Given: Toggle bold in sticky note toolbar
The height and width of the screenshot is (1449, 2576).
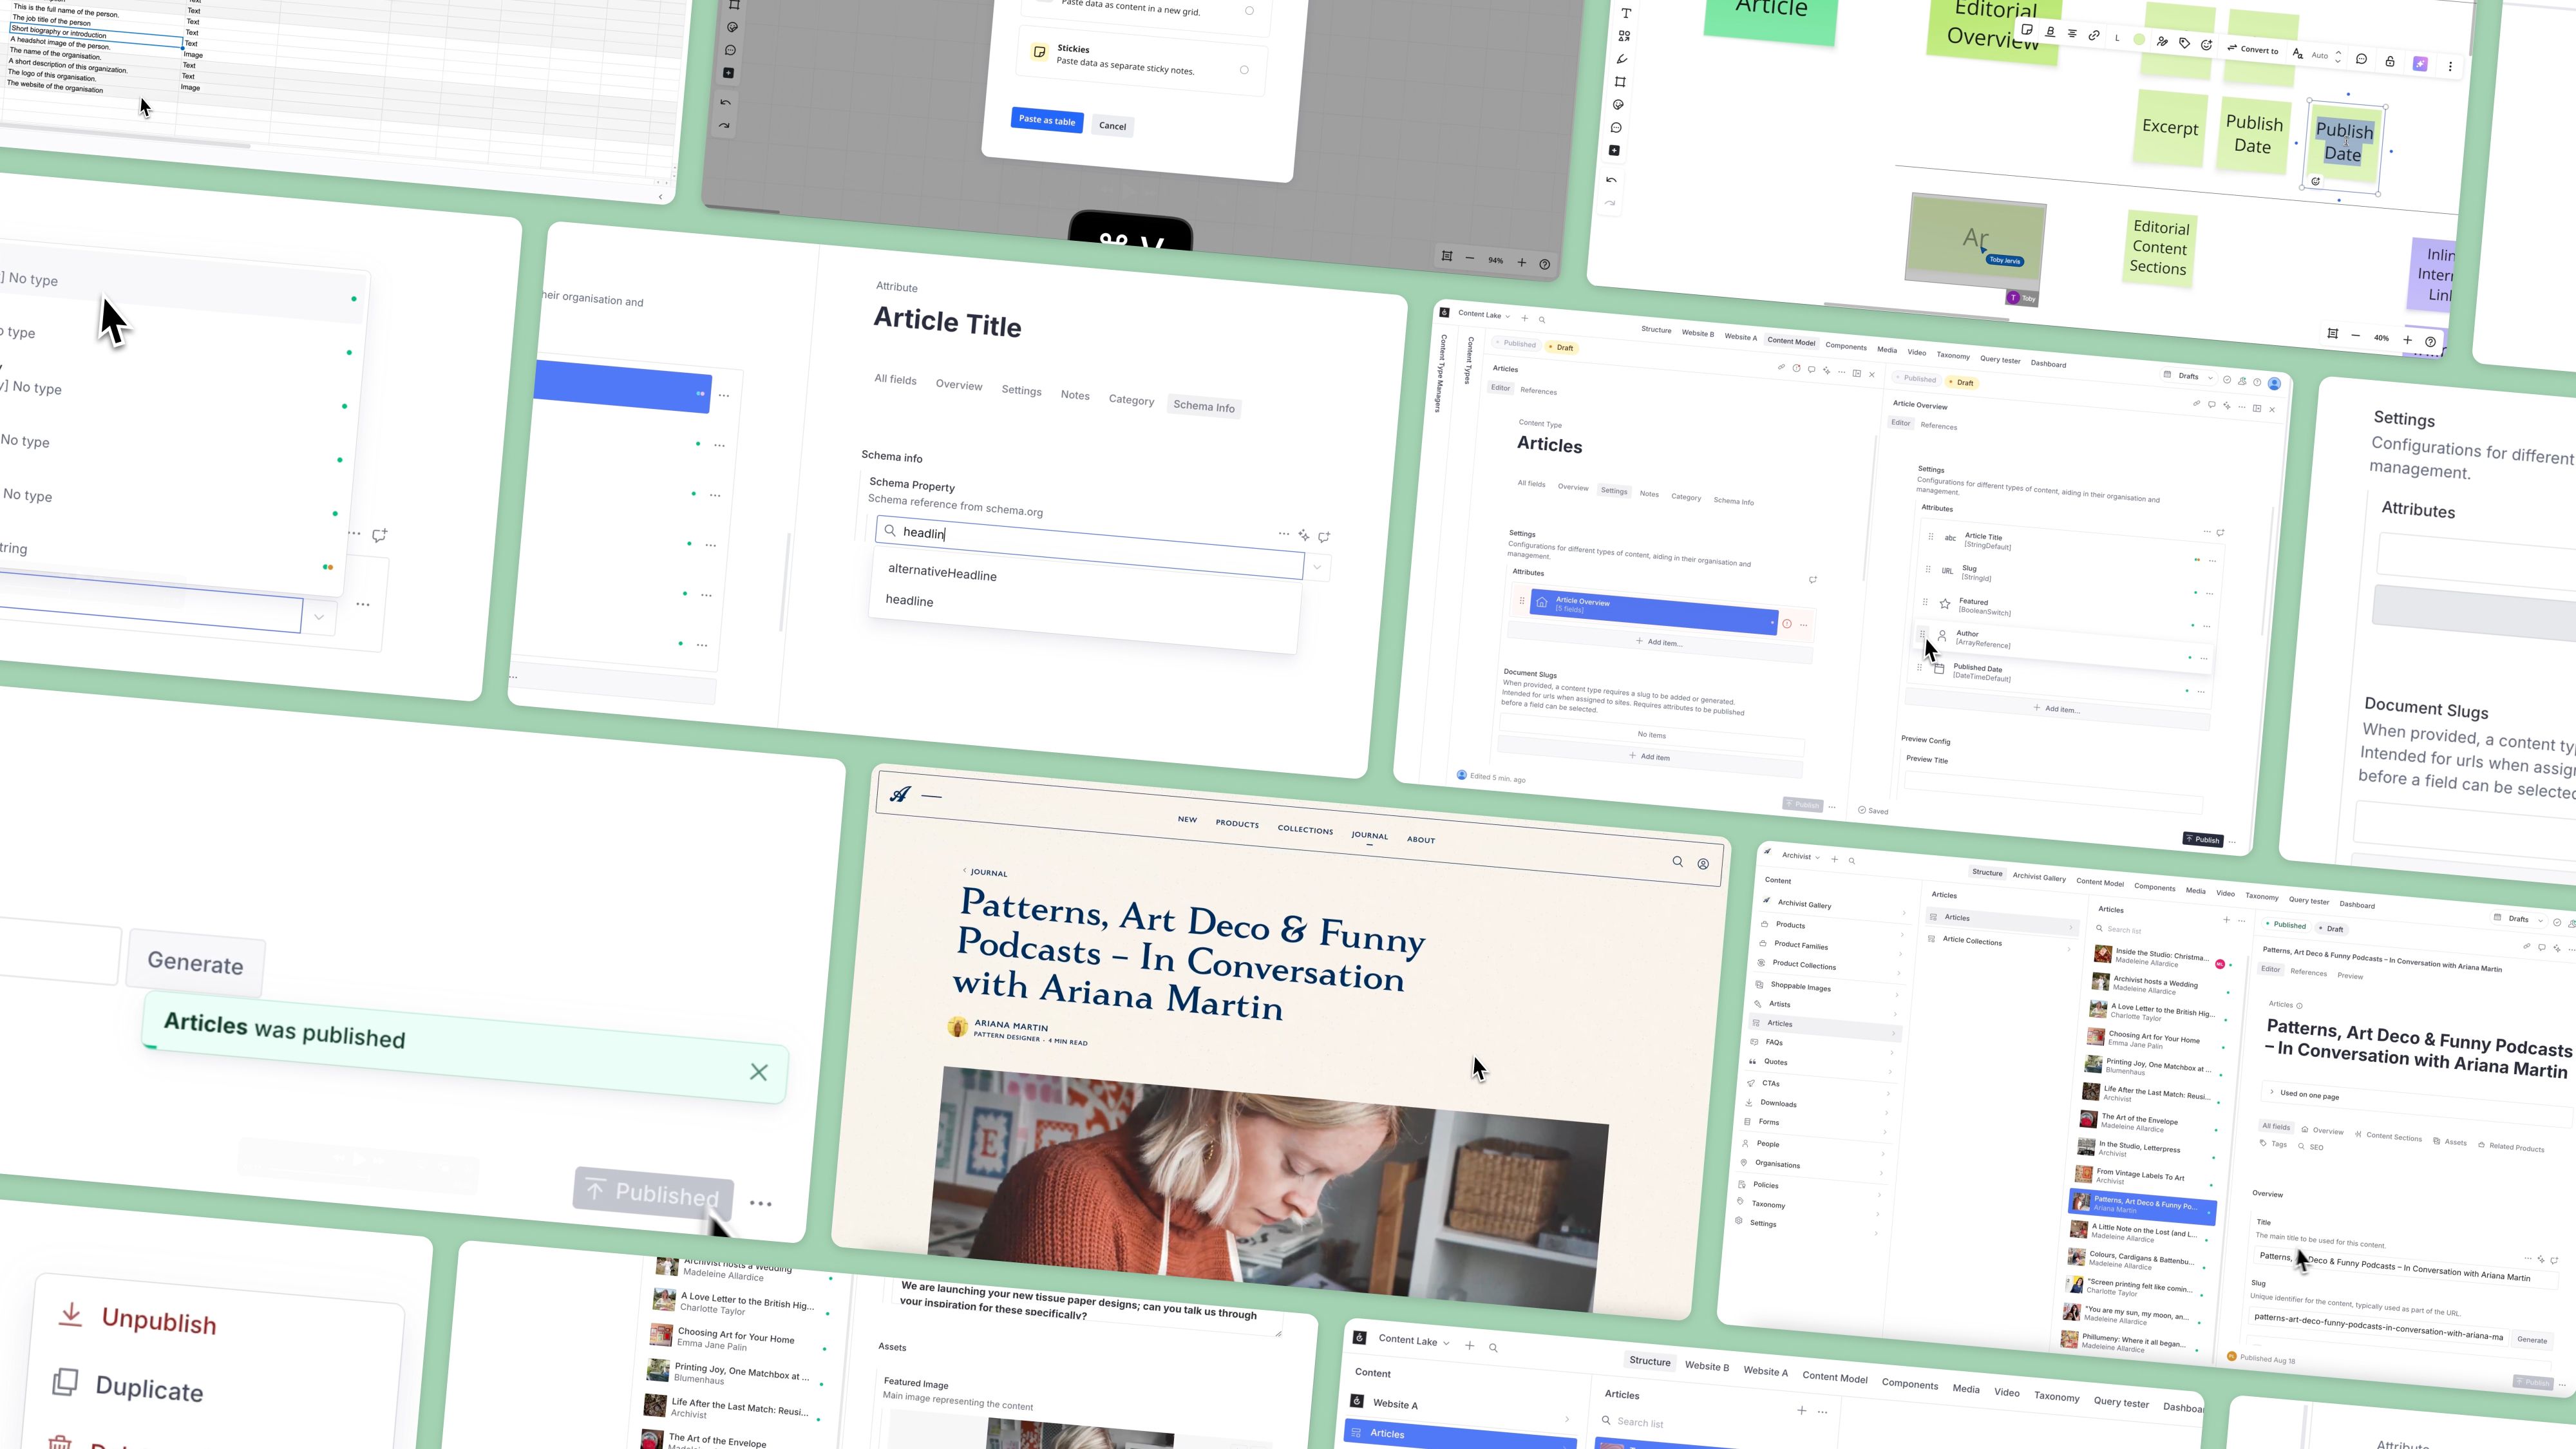Looking at the screenshot, I should 2051,32.
